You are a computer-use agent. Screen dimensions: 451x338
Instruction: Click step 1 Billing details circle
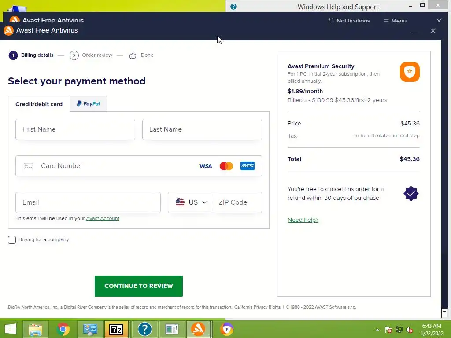click(x=13, y=55)
